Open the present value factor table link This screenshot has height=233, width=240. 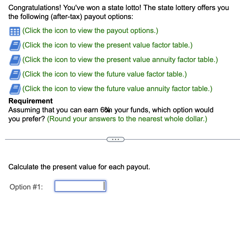coord(107,45)
